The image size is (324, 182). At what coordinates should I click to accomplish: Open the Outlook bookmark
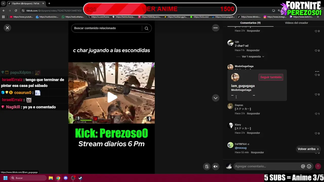(x=47, y=17)
